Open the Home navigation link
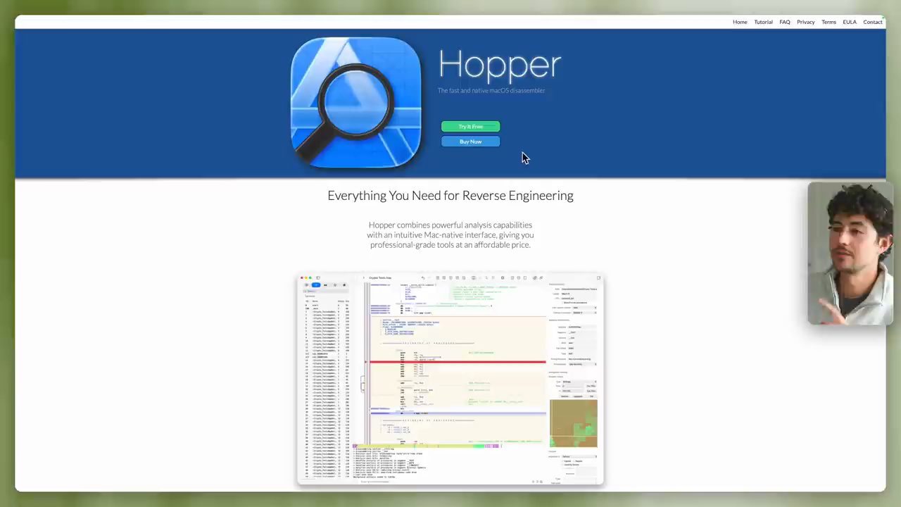The width and height of the screenshot is (901, 507). (x=740, y=22)
